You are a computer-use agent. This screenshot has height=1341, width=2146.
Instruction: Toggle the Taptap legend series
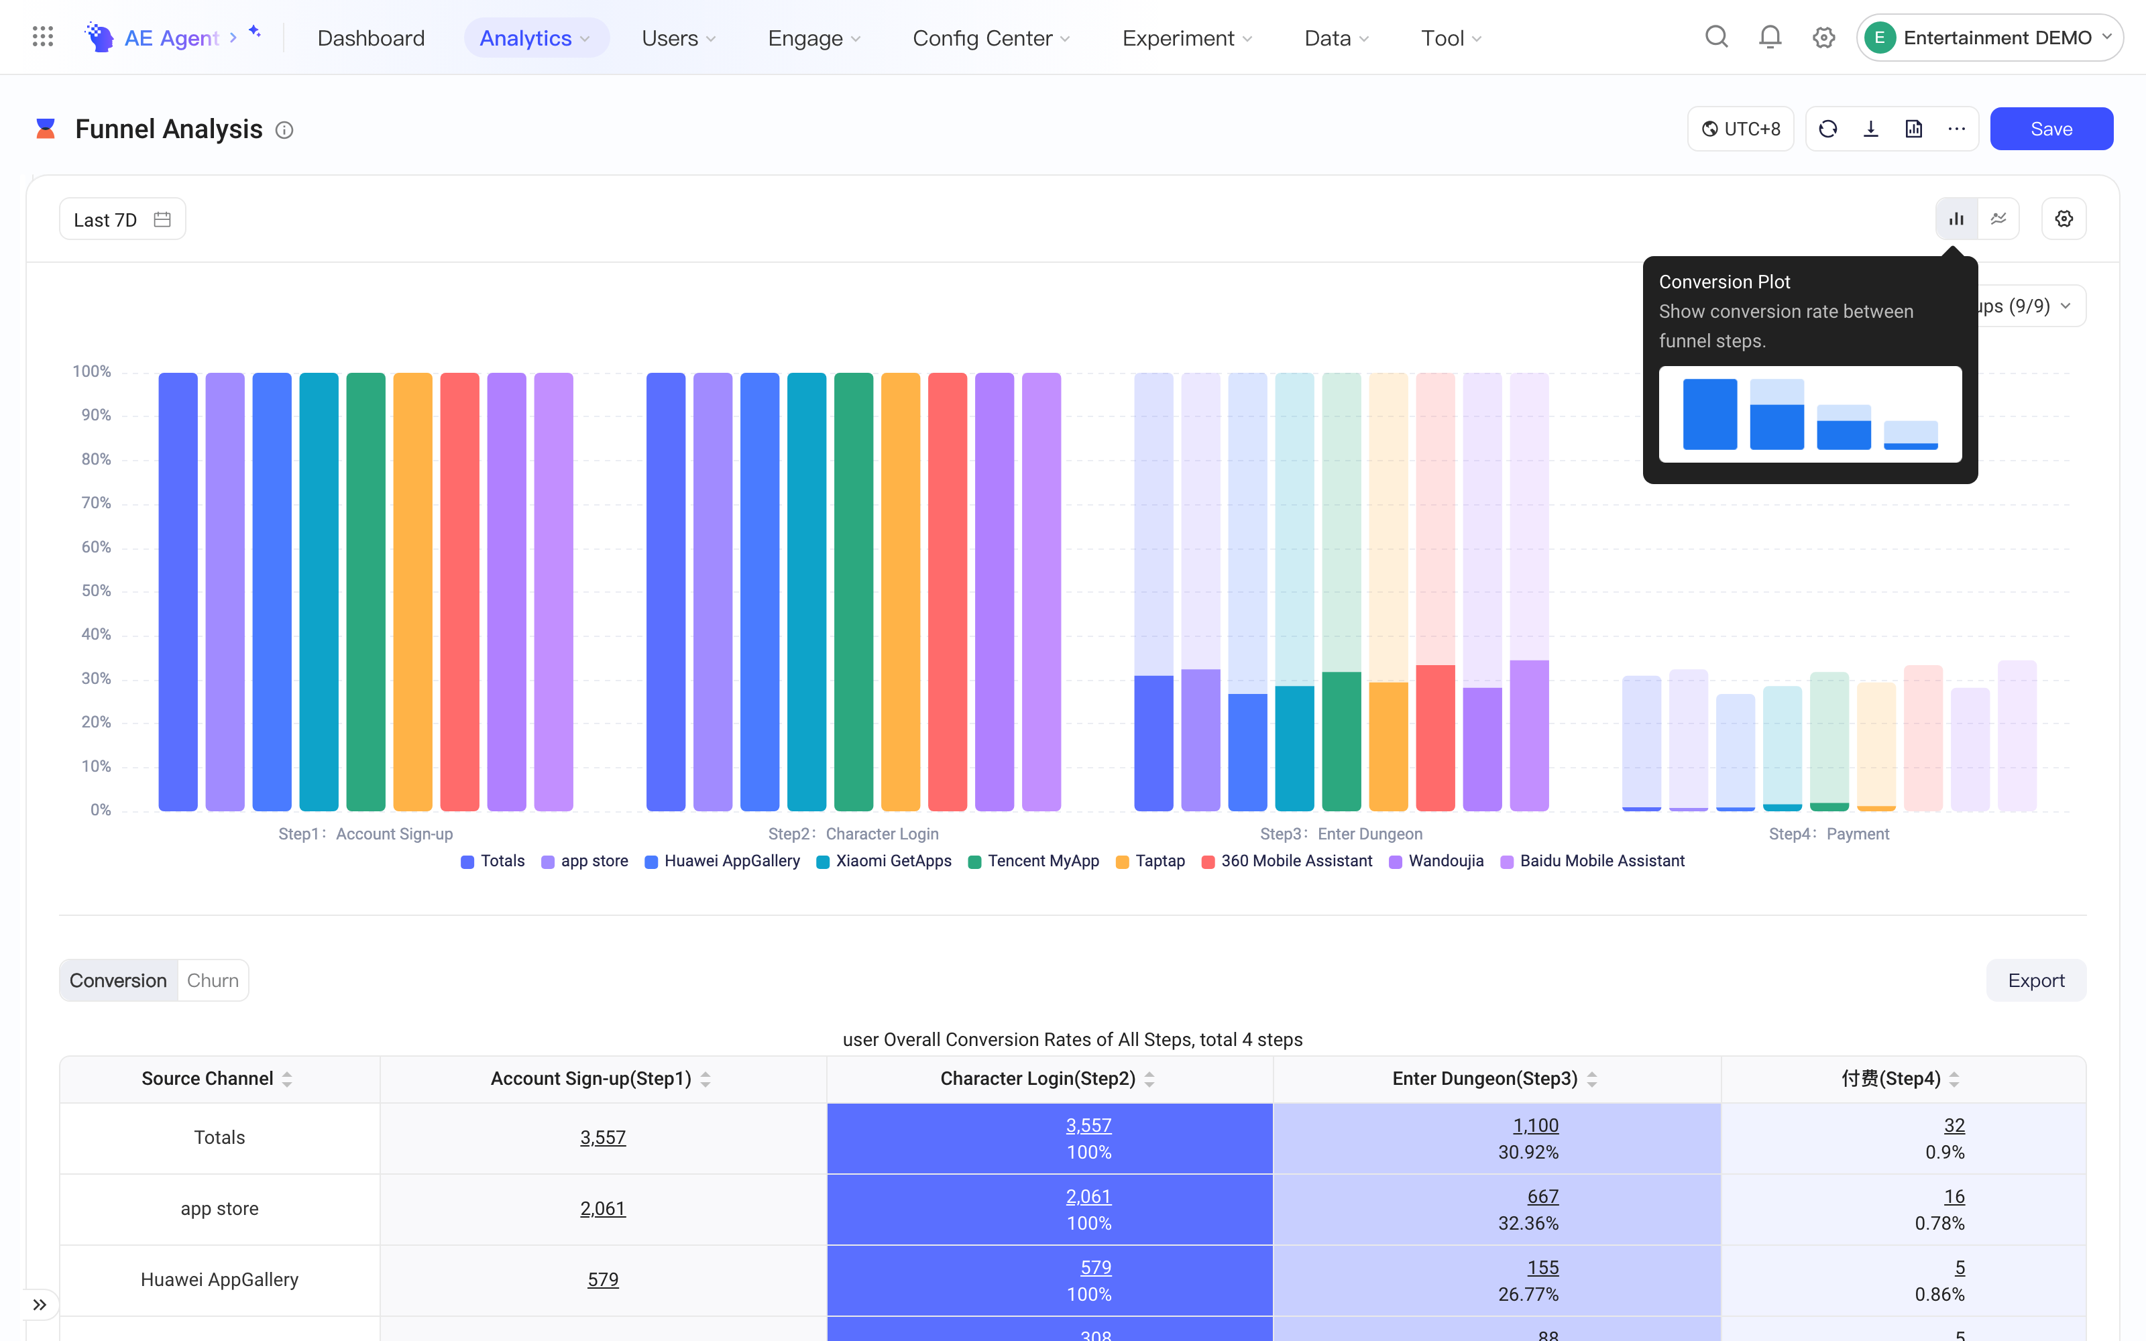(x=1150, y=860)
